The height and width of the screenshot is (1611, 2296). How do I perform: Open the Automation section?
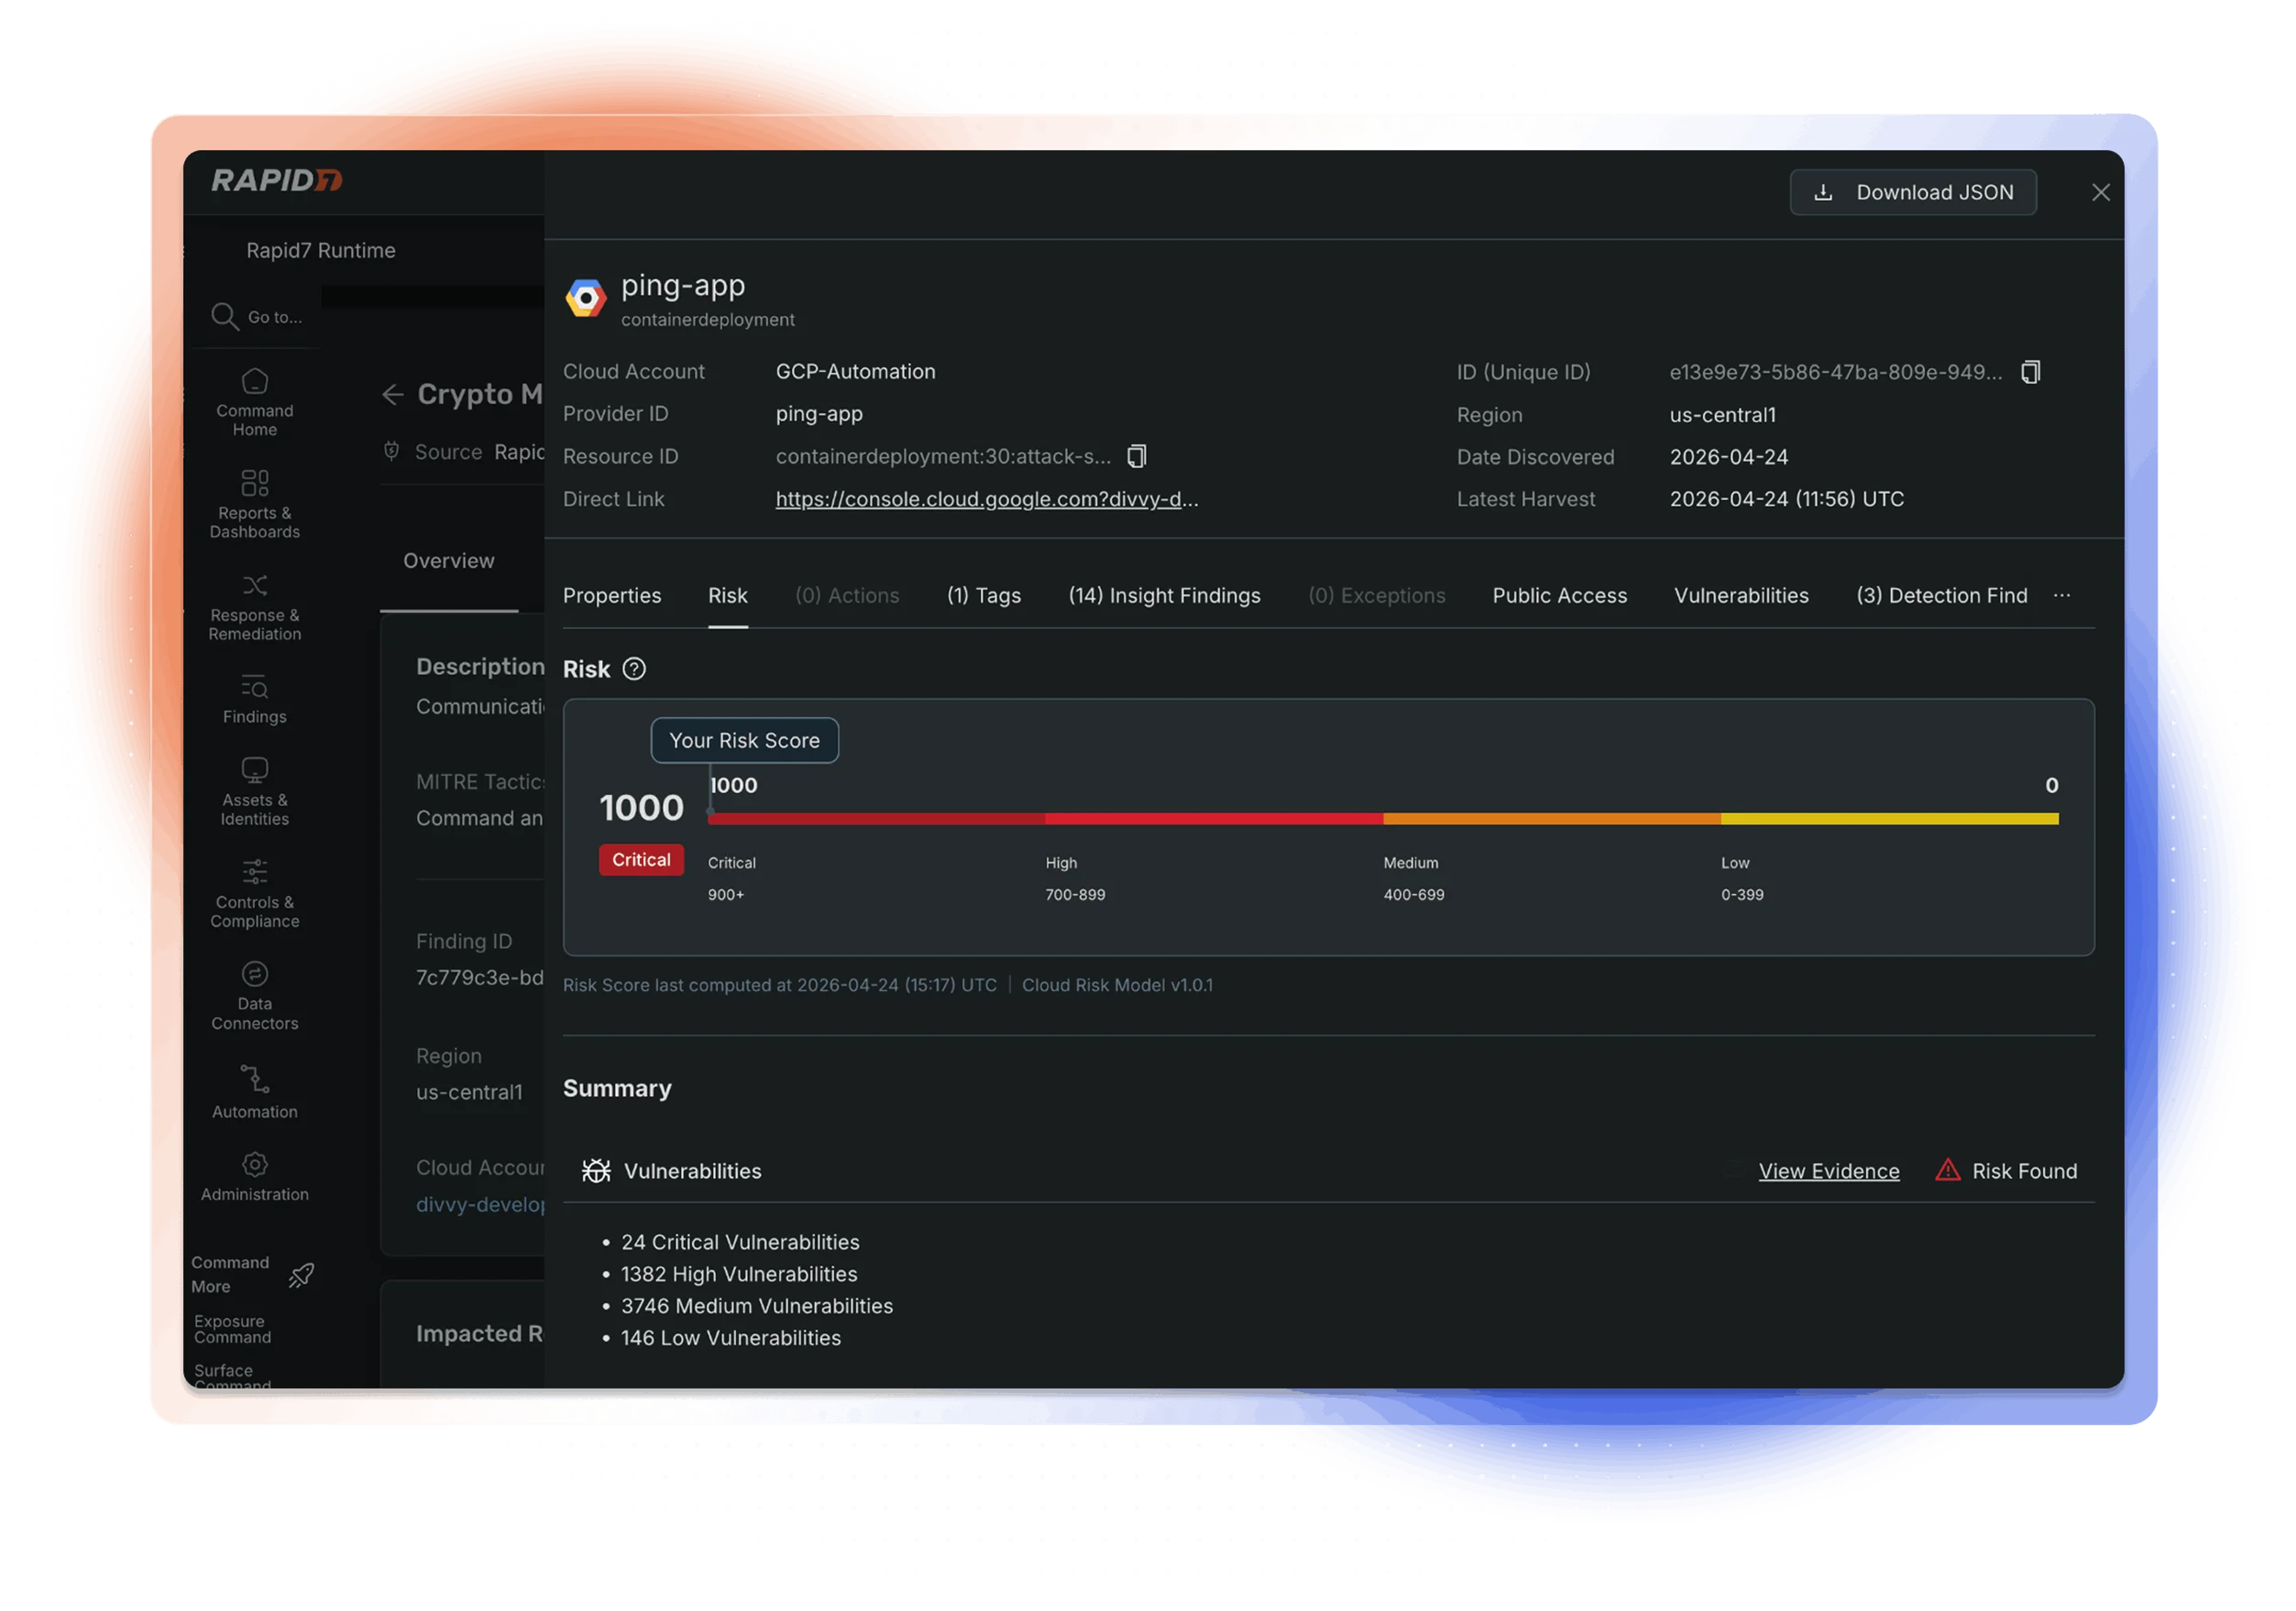click(x=254, y=1092)
